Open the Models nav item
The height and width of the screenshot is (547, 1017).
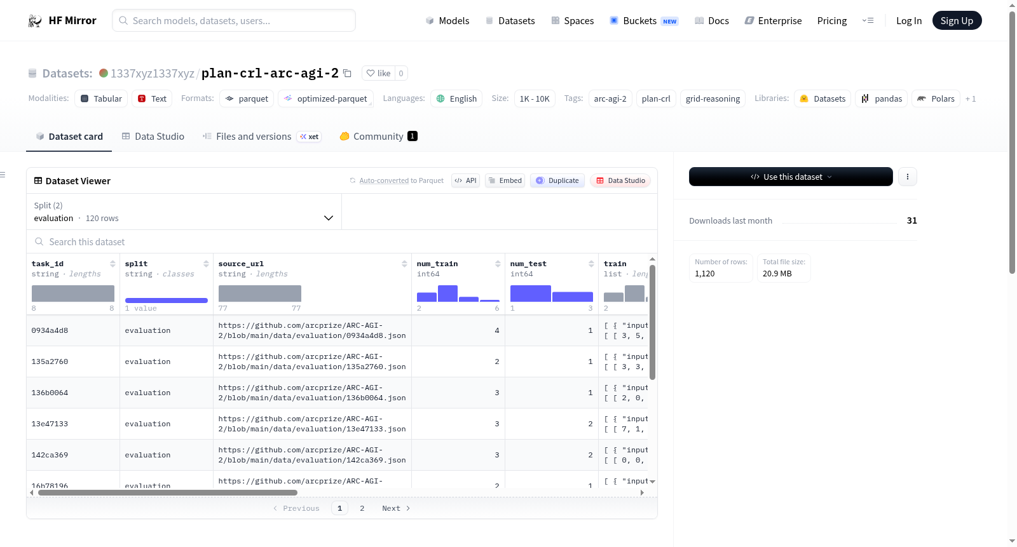447,20
